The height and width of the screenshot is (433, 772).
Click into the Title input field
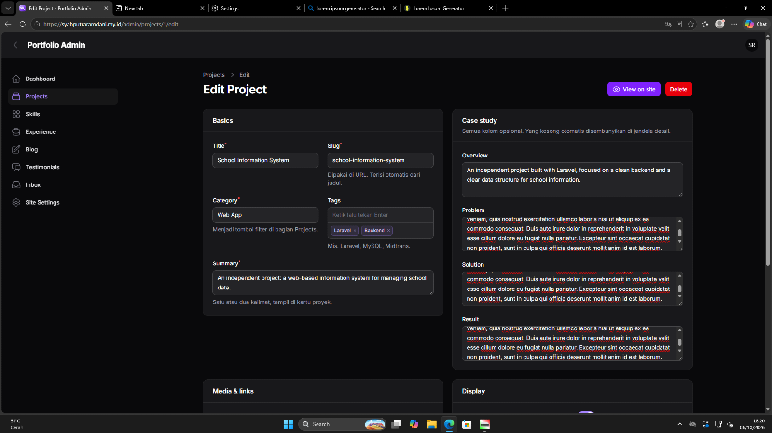pos(265,160)
